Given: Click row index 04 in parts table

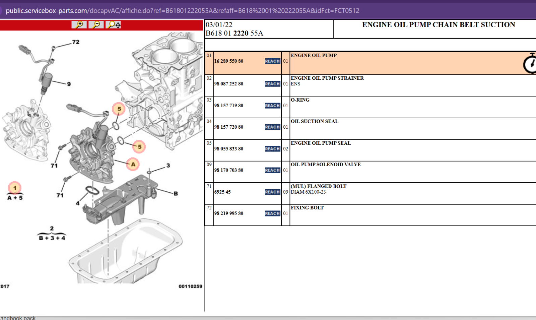Looking at the screenshot, I should tap(209, 121).
